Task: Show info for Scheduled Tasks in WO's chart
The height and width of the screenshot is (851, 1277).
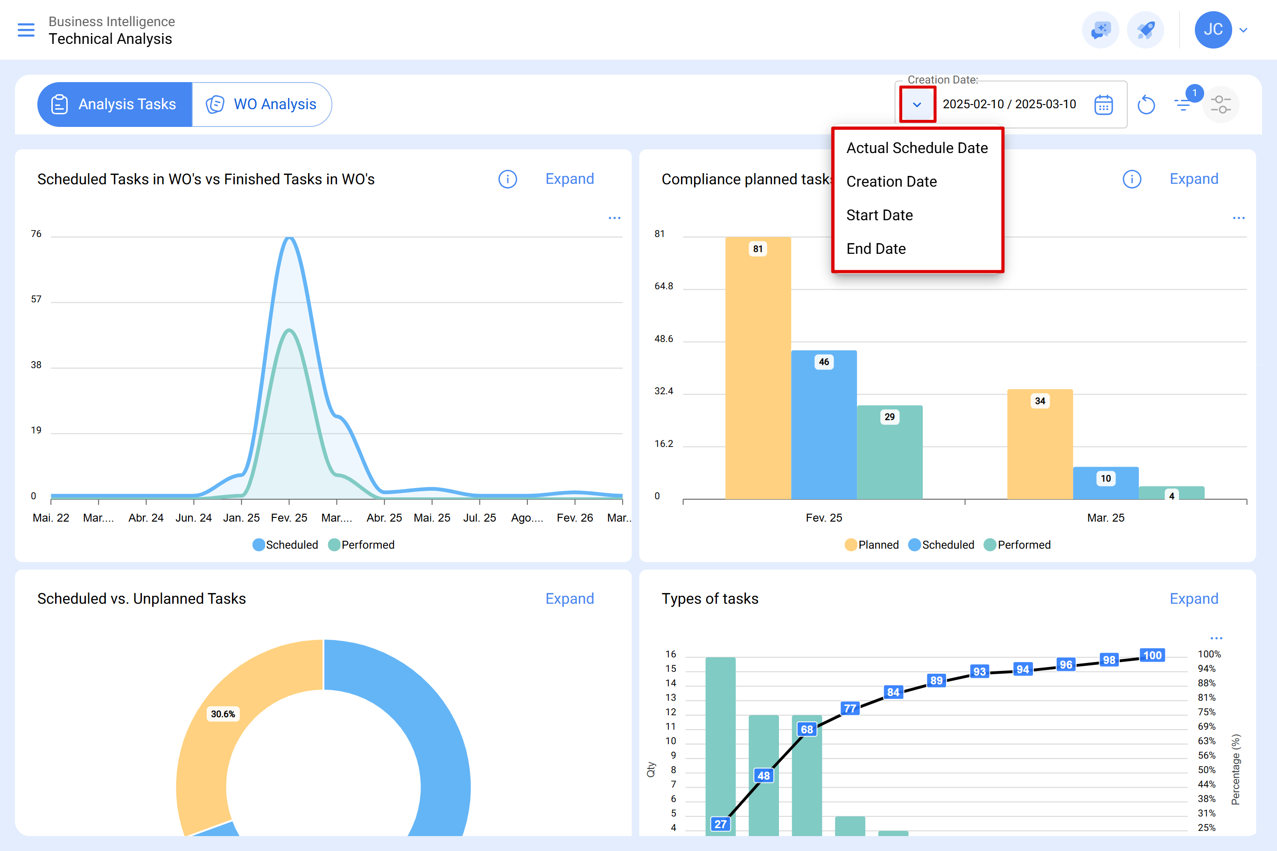Action: click(x=508, y=179)
